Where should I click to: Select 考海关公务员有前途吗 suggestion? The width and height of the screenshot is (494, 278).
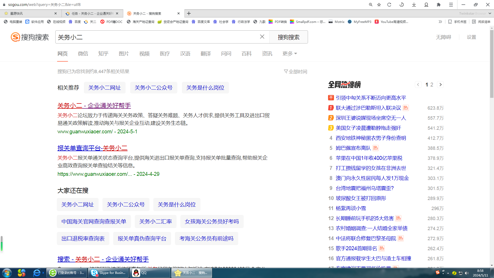tap(207, 239)
